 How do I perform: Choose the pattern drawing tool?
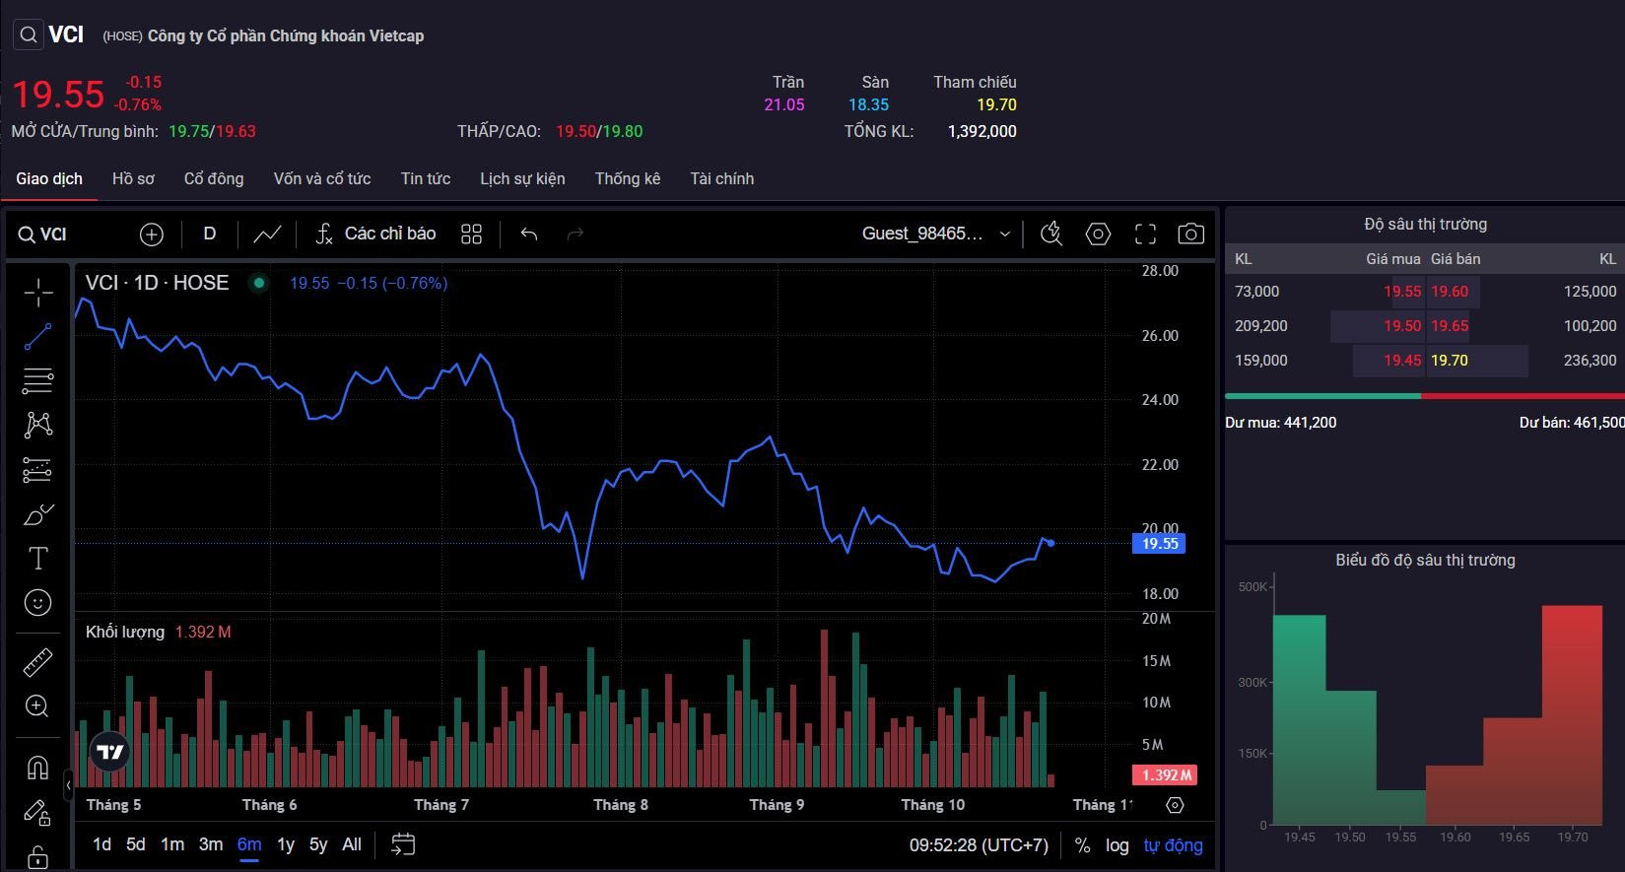coord(38,425)
